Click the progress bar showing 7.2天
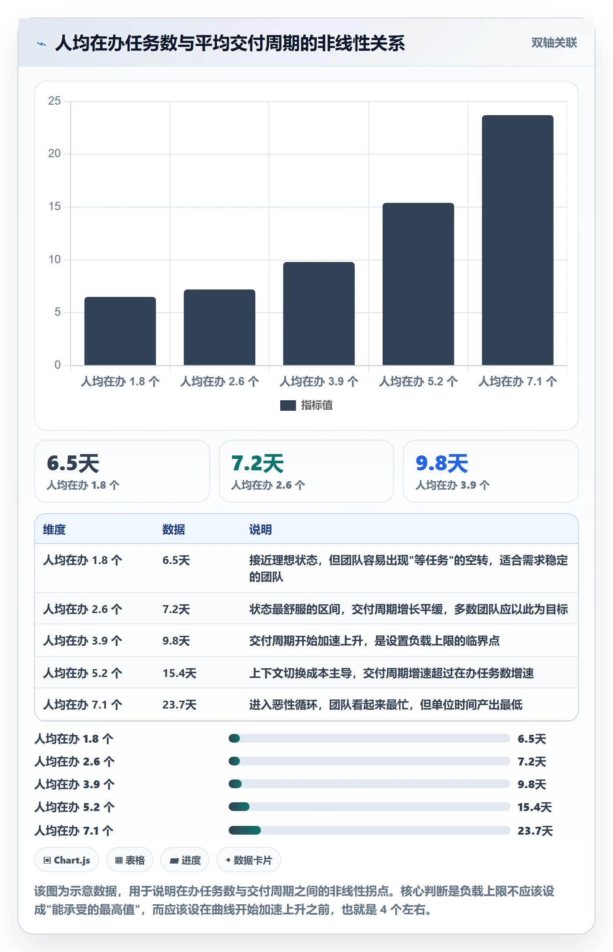Screen dimensions: 613x952 click(369, 762)
